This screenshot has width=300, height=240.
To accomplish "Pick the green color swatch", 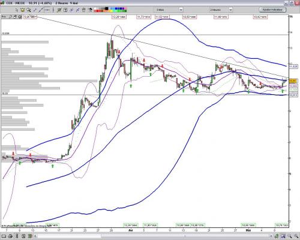I will [x=119, y=11].
